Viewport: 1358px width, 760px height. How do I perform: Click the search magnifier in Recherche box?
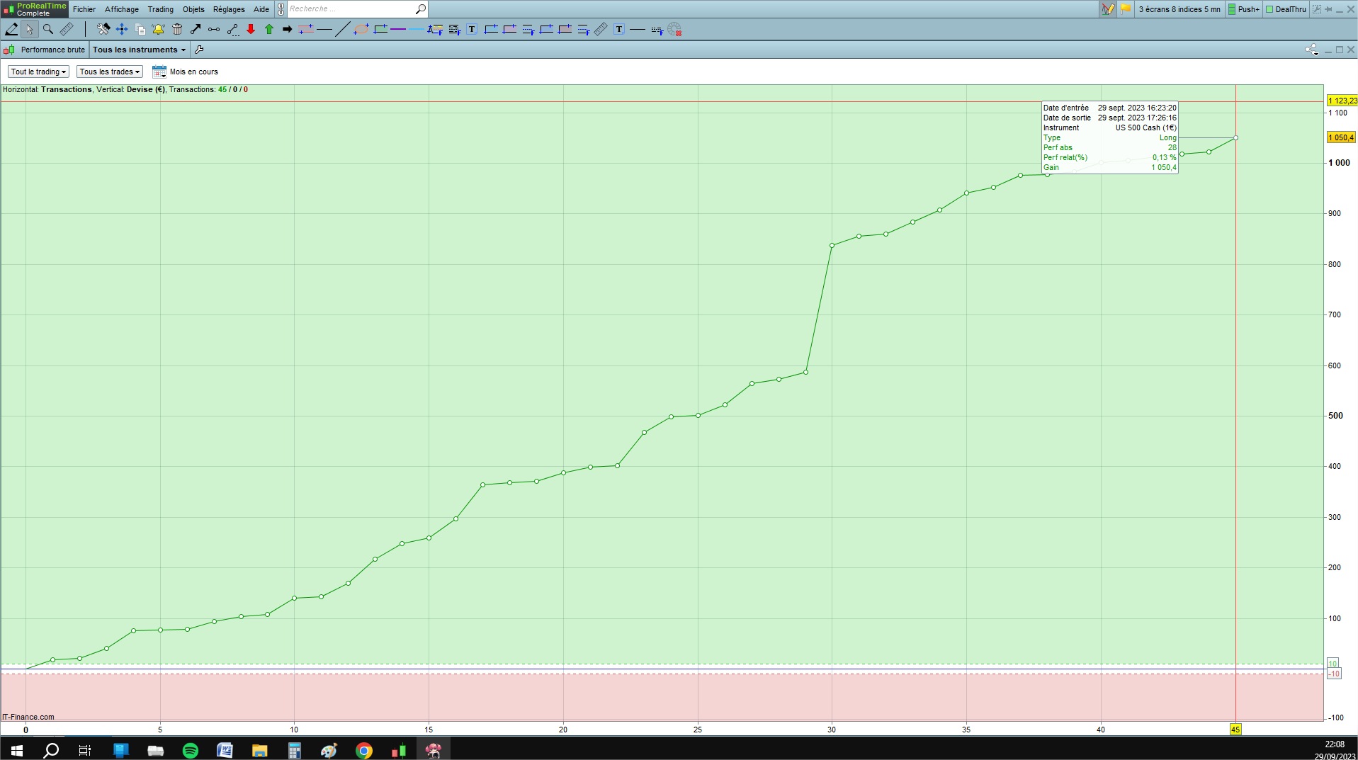click(x=420, y=9)
